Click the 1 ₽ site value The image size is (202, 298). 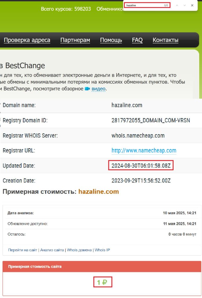(102, 282)
